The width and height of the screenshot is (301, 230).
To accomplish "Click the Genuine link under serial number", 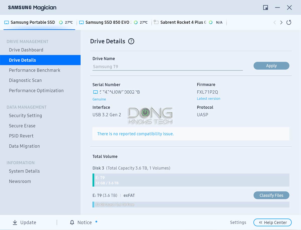I will (99, 99).
